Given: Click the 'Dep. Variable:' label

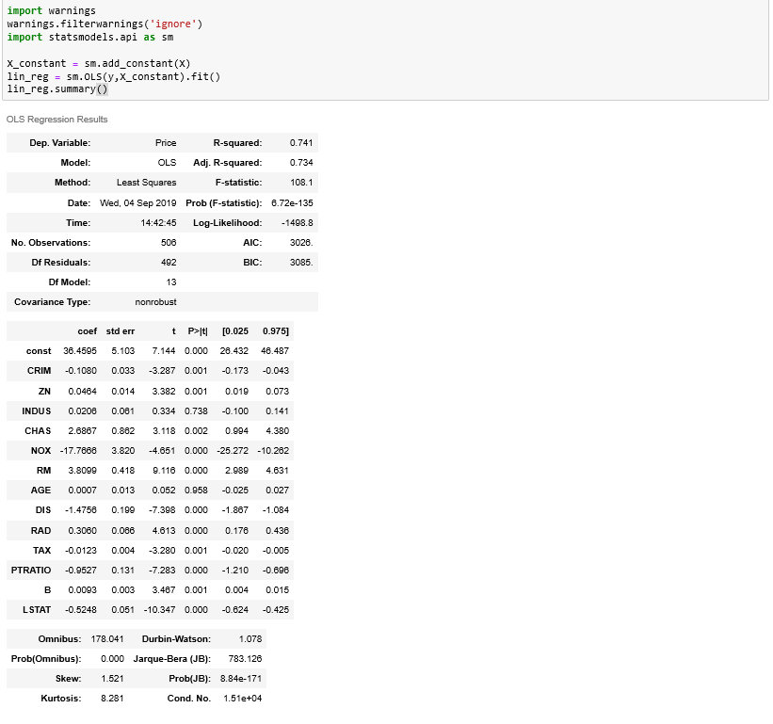Looking at the screenshot, I should click(x=60, y=143).
